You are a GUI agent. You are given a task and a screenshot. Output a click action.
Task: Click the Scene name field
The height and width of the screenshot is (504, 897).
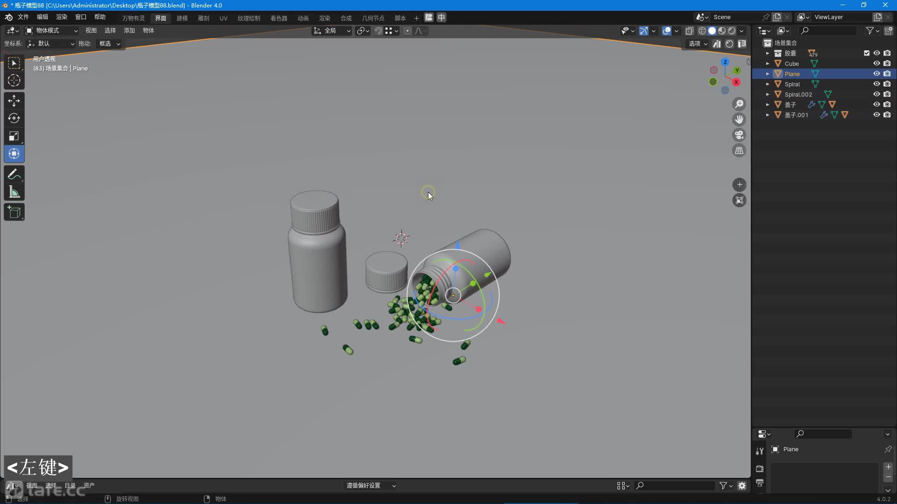coord(736,17)
